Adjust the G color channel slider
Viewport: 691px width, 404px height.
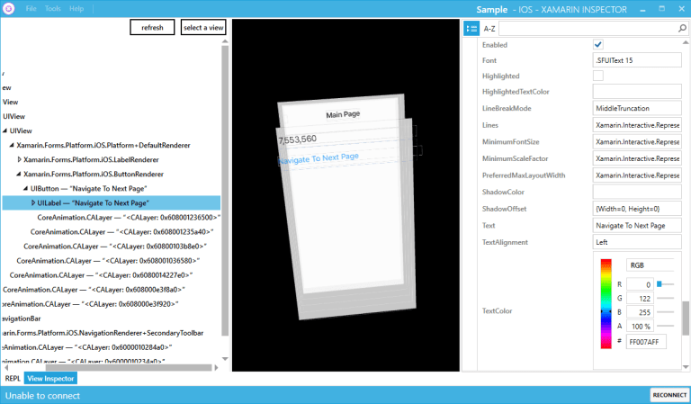click(x=666, y=298)
